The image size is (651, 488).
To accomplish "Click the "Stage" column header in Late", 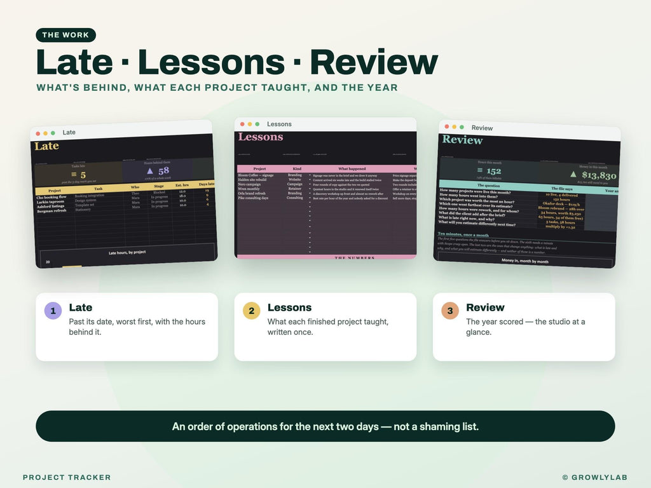I will (x=158, y=186).
